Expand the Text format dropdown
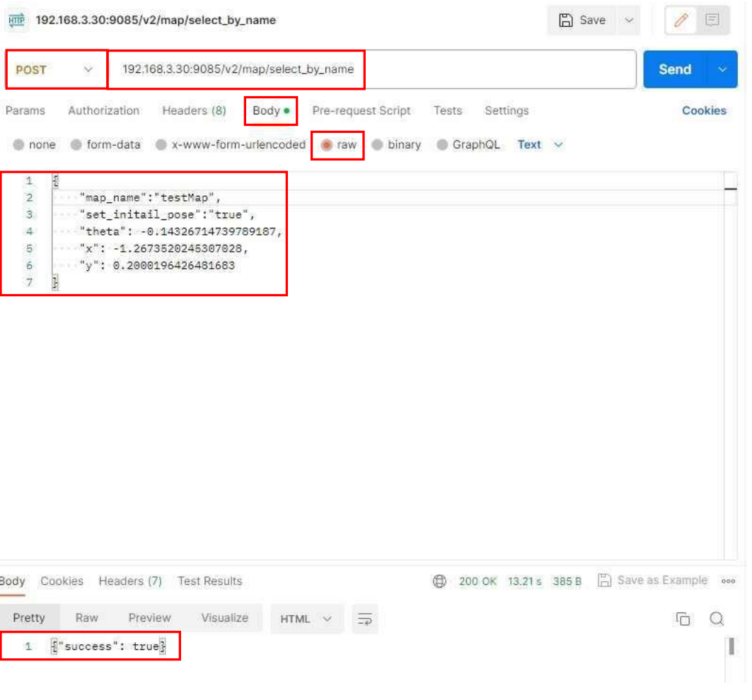This screenshot has width=752, height=700. [x=540, y=145]
